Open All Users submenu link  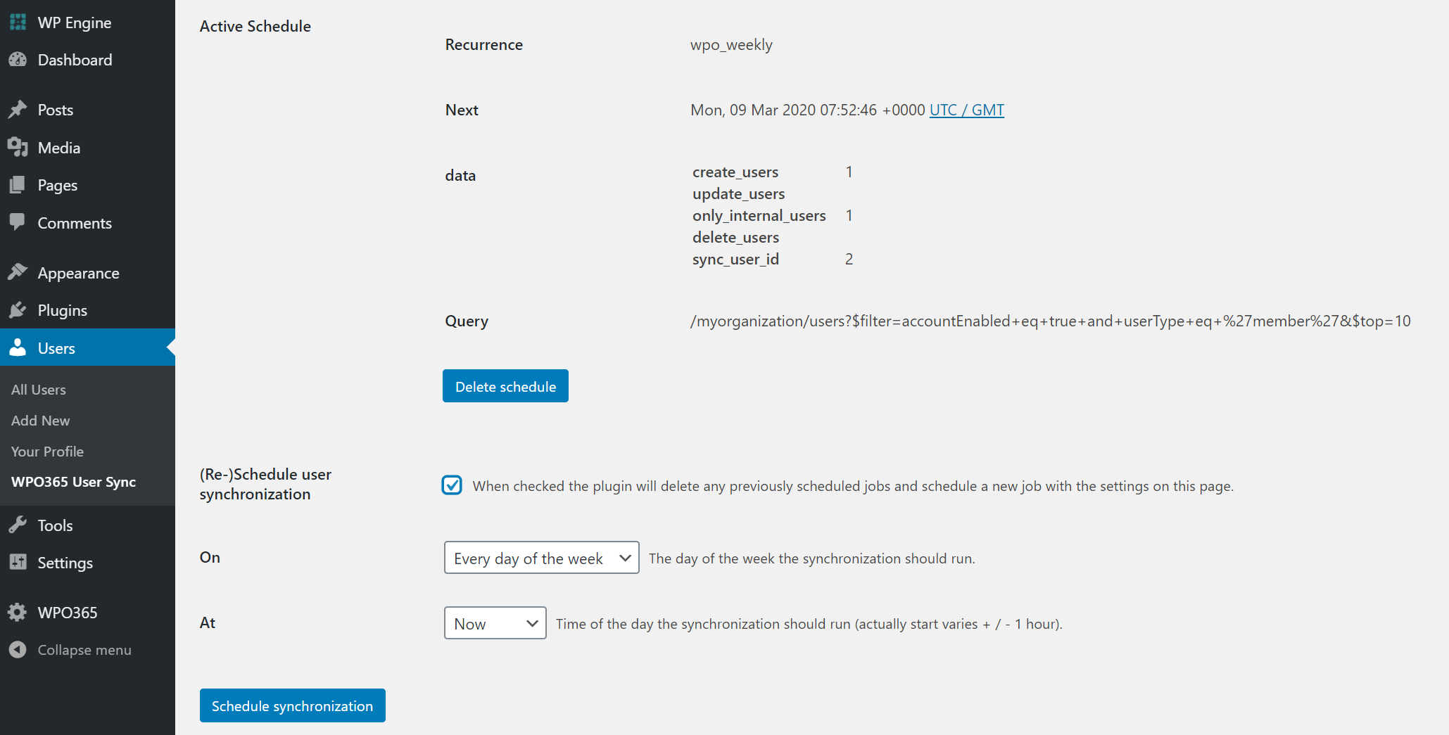coord(39,390)
